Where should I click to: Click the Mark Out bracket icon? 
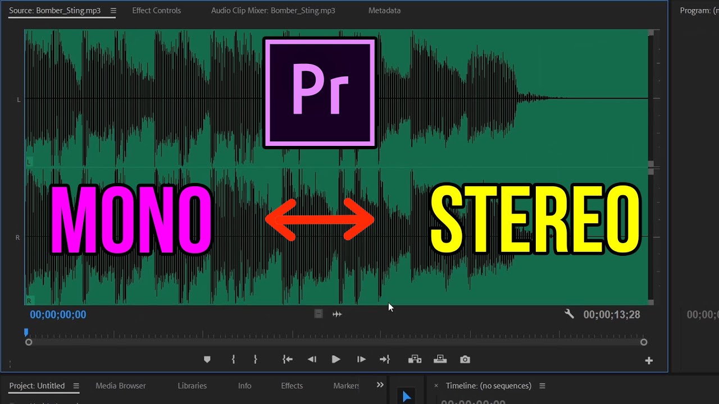click(255, 360)
